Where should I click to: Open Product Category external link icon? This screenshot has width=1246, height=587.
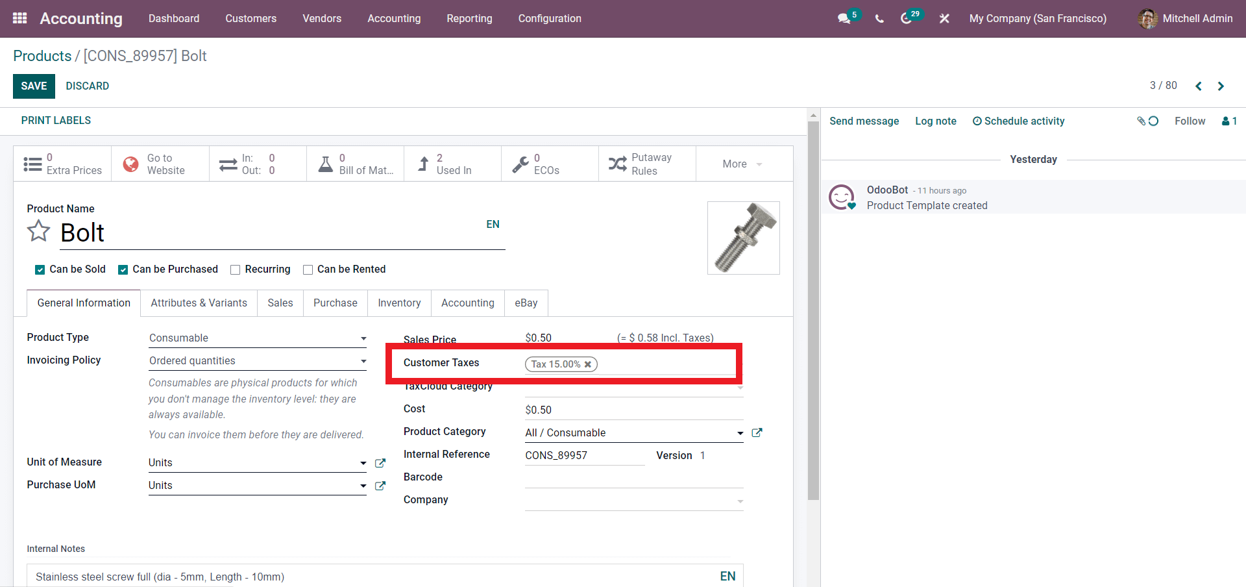click(757, 432)
